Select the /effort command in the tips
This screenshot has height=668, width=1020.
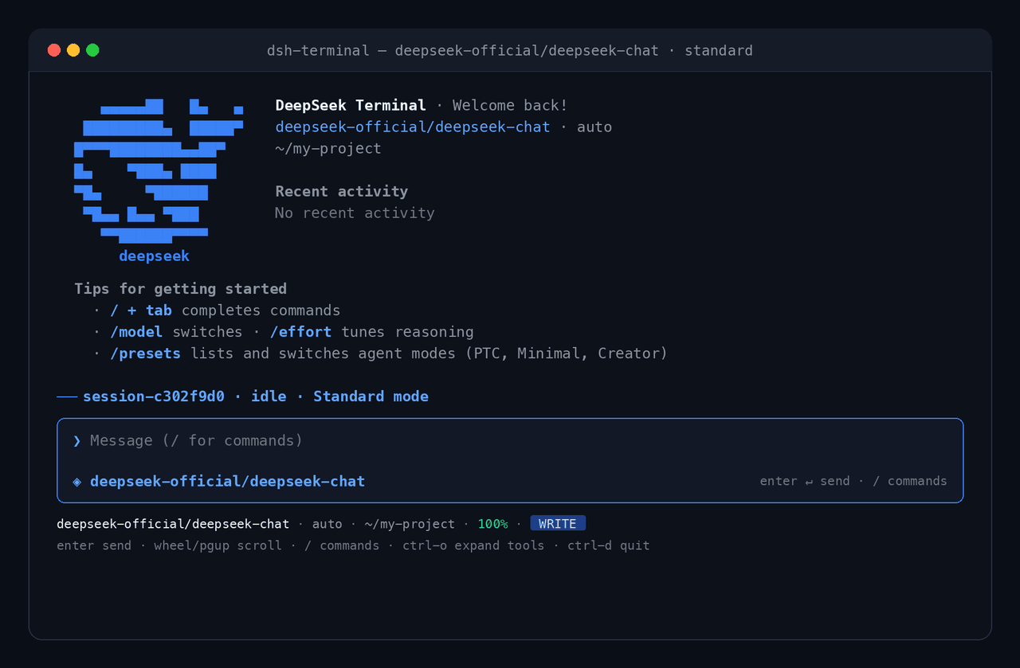pyautogui.click(x=300, y=332)
